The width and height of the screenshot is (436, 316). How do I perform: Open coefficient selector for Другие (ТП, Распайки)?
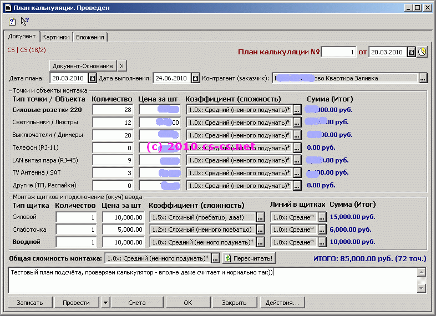click(297, 186)
